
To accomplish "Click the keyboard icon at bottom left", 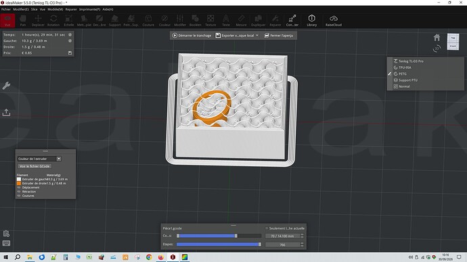I will (x=6, y=243).
